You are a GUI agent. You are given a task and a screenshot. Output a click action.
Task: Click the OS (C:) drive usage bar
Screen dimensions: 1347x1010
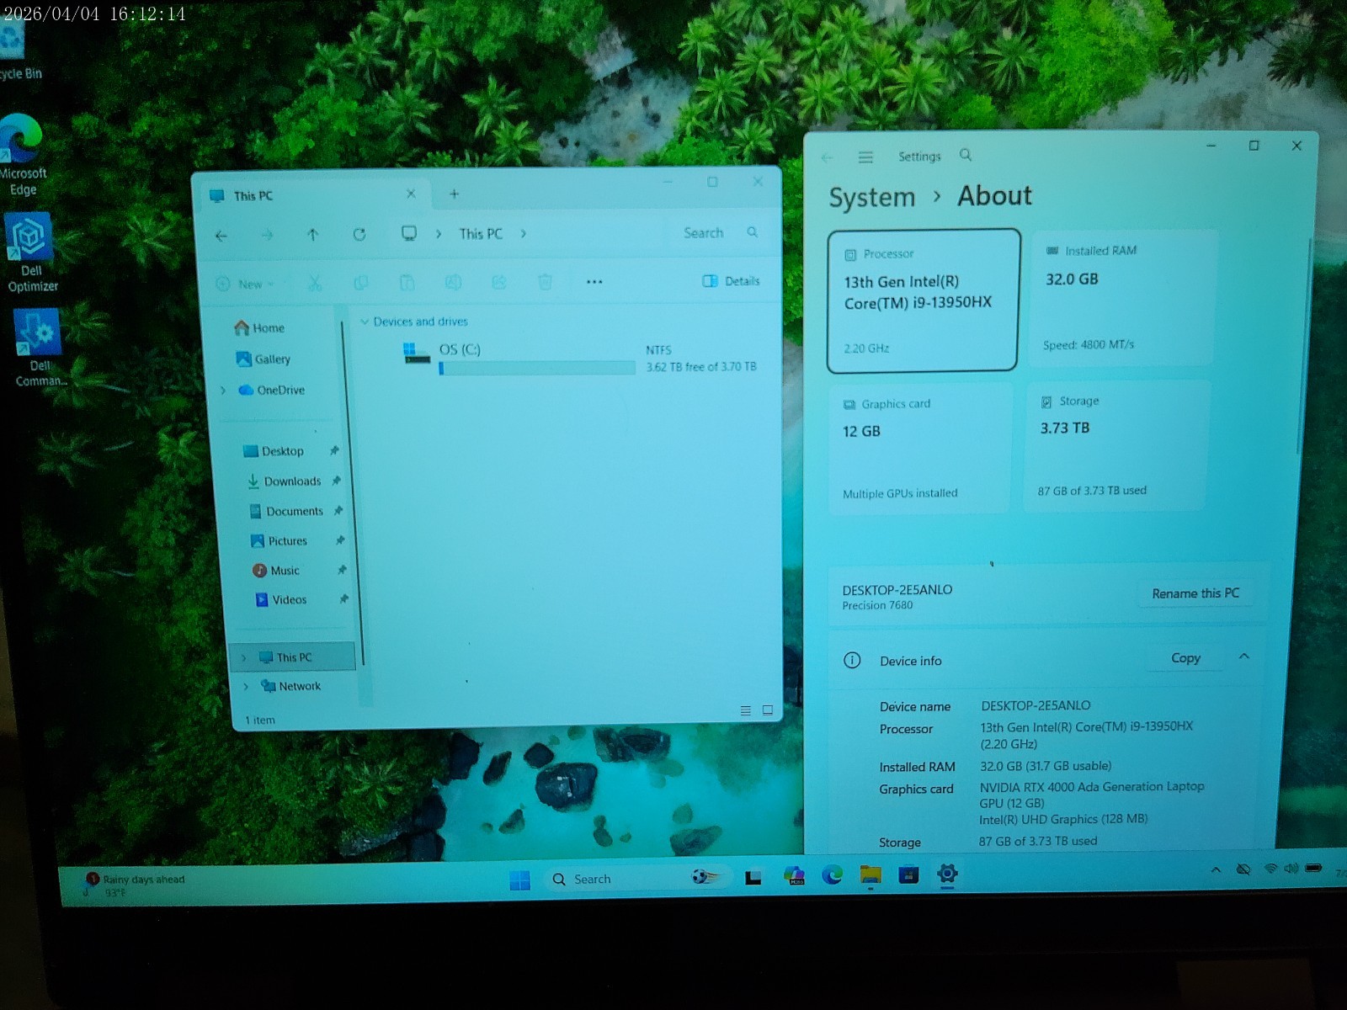pos(537,368)
